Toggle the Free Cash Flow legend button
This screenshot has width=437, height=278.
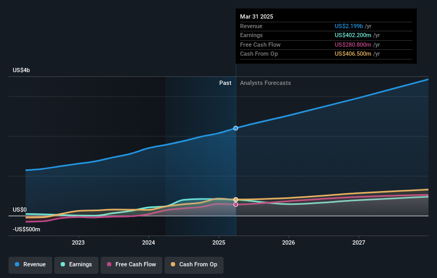pyautogui.click(x=131, y=265)
